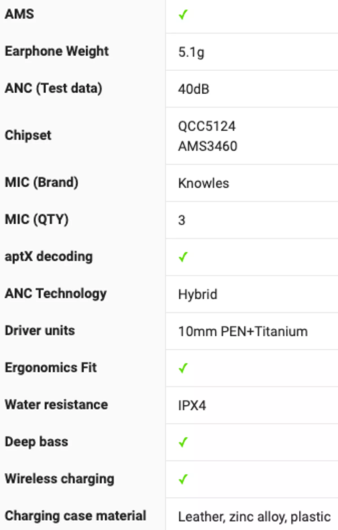The width and height of the screenshot is (338, 530).
Task: Click the Wireless charging green checkmark
Action: point(183,479)
